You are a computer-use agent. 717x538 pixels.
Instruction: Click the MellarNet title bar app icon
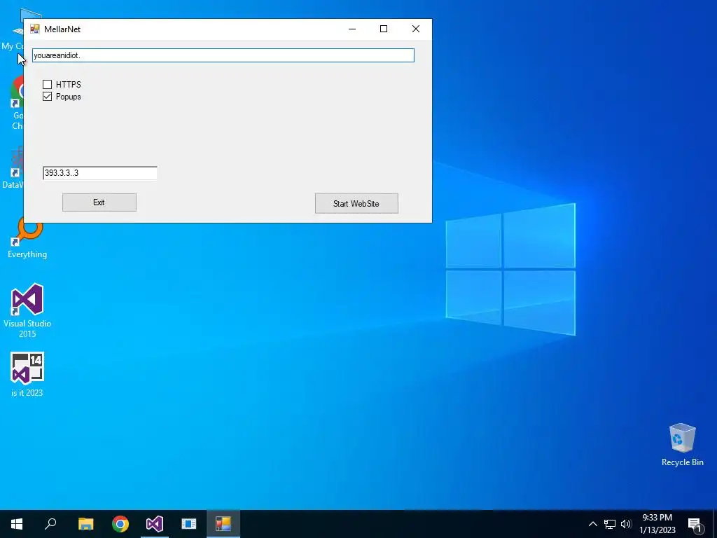[35, 29]
